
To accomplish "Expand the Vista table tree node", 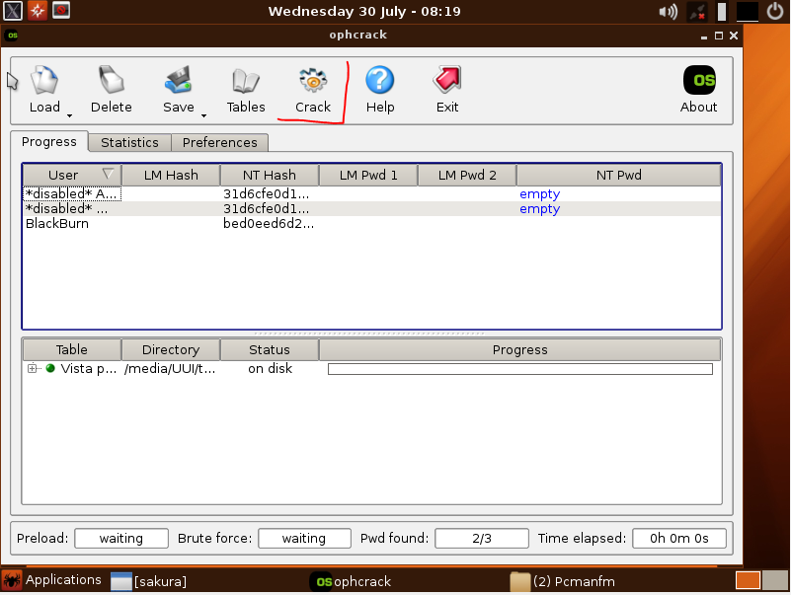I will [33, 369].
